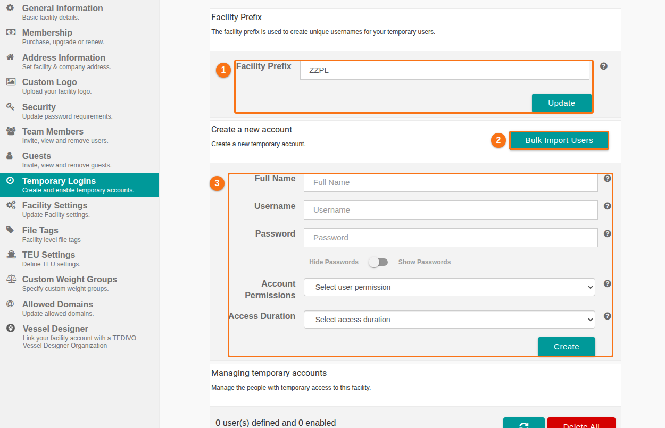Viewport: 665px width, 428px height.
Task: Click the Facility Settings gears icon
Action: 11,205
